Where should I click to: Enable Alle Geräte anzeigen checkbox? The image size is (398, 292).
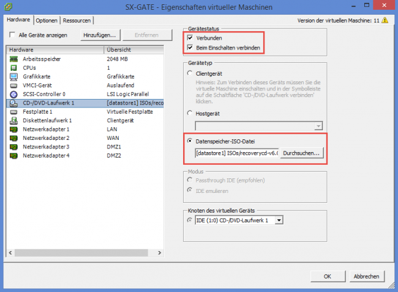(12, 35)
